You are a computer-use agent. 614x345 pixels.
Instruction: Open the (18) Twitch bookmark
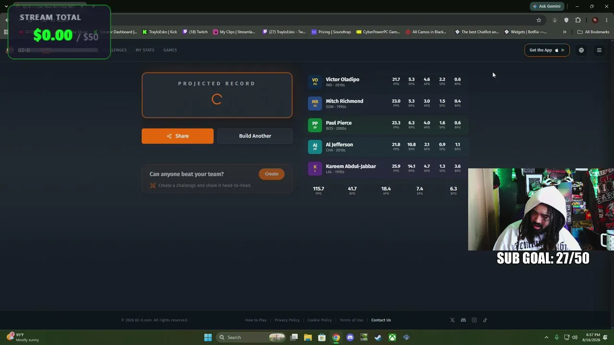[195, 32]
